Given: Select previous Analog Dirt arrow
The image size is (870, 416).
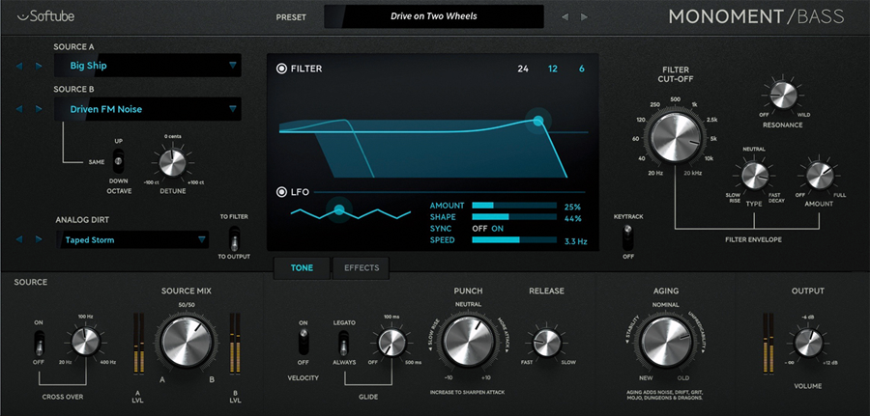Looking at the screenshot, I should (x=19, y=239).
